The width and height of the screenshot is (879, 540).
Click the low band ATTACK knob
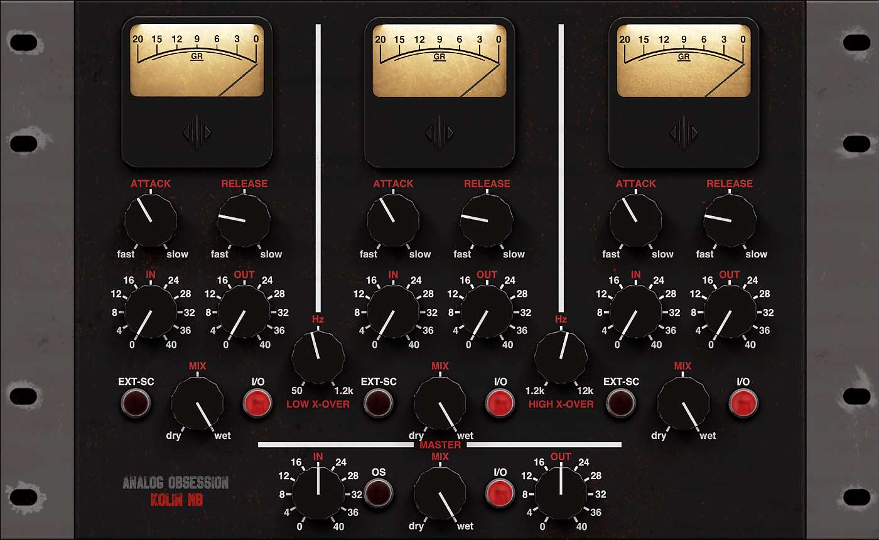151,219
